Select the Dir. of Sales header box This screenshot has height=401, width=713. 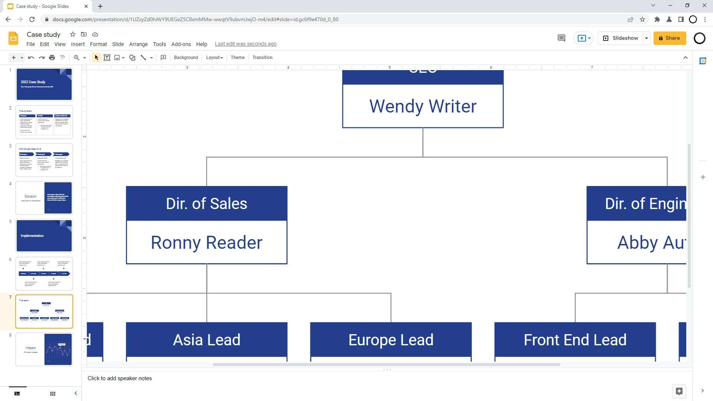pyautogui.click(x=207, y=203)
